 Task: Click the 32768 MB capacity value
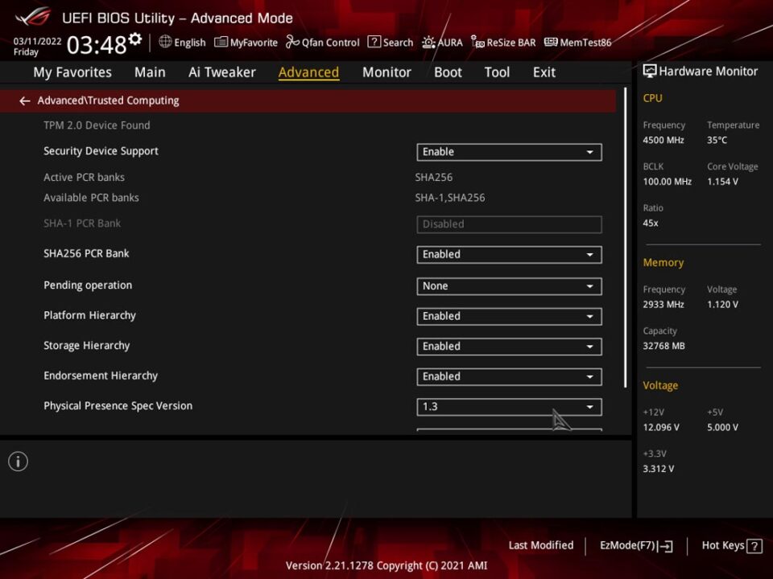pyautogui.click(x=663, y=346)
